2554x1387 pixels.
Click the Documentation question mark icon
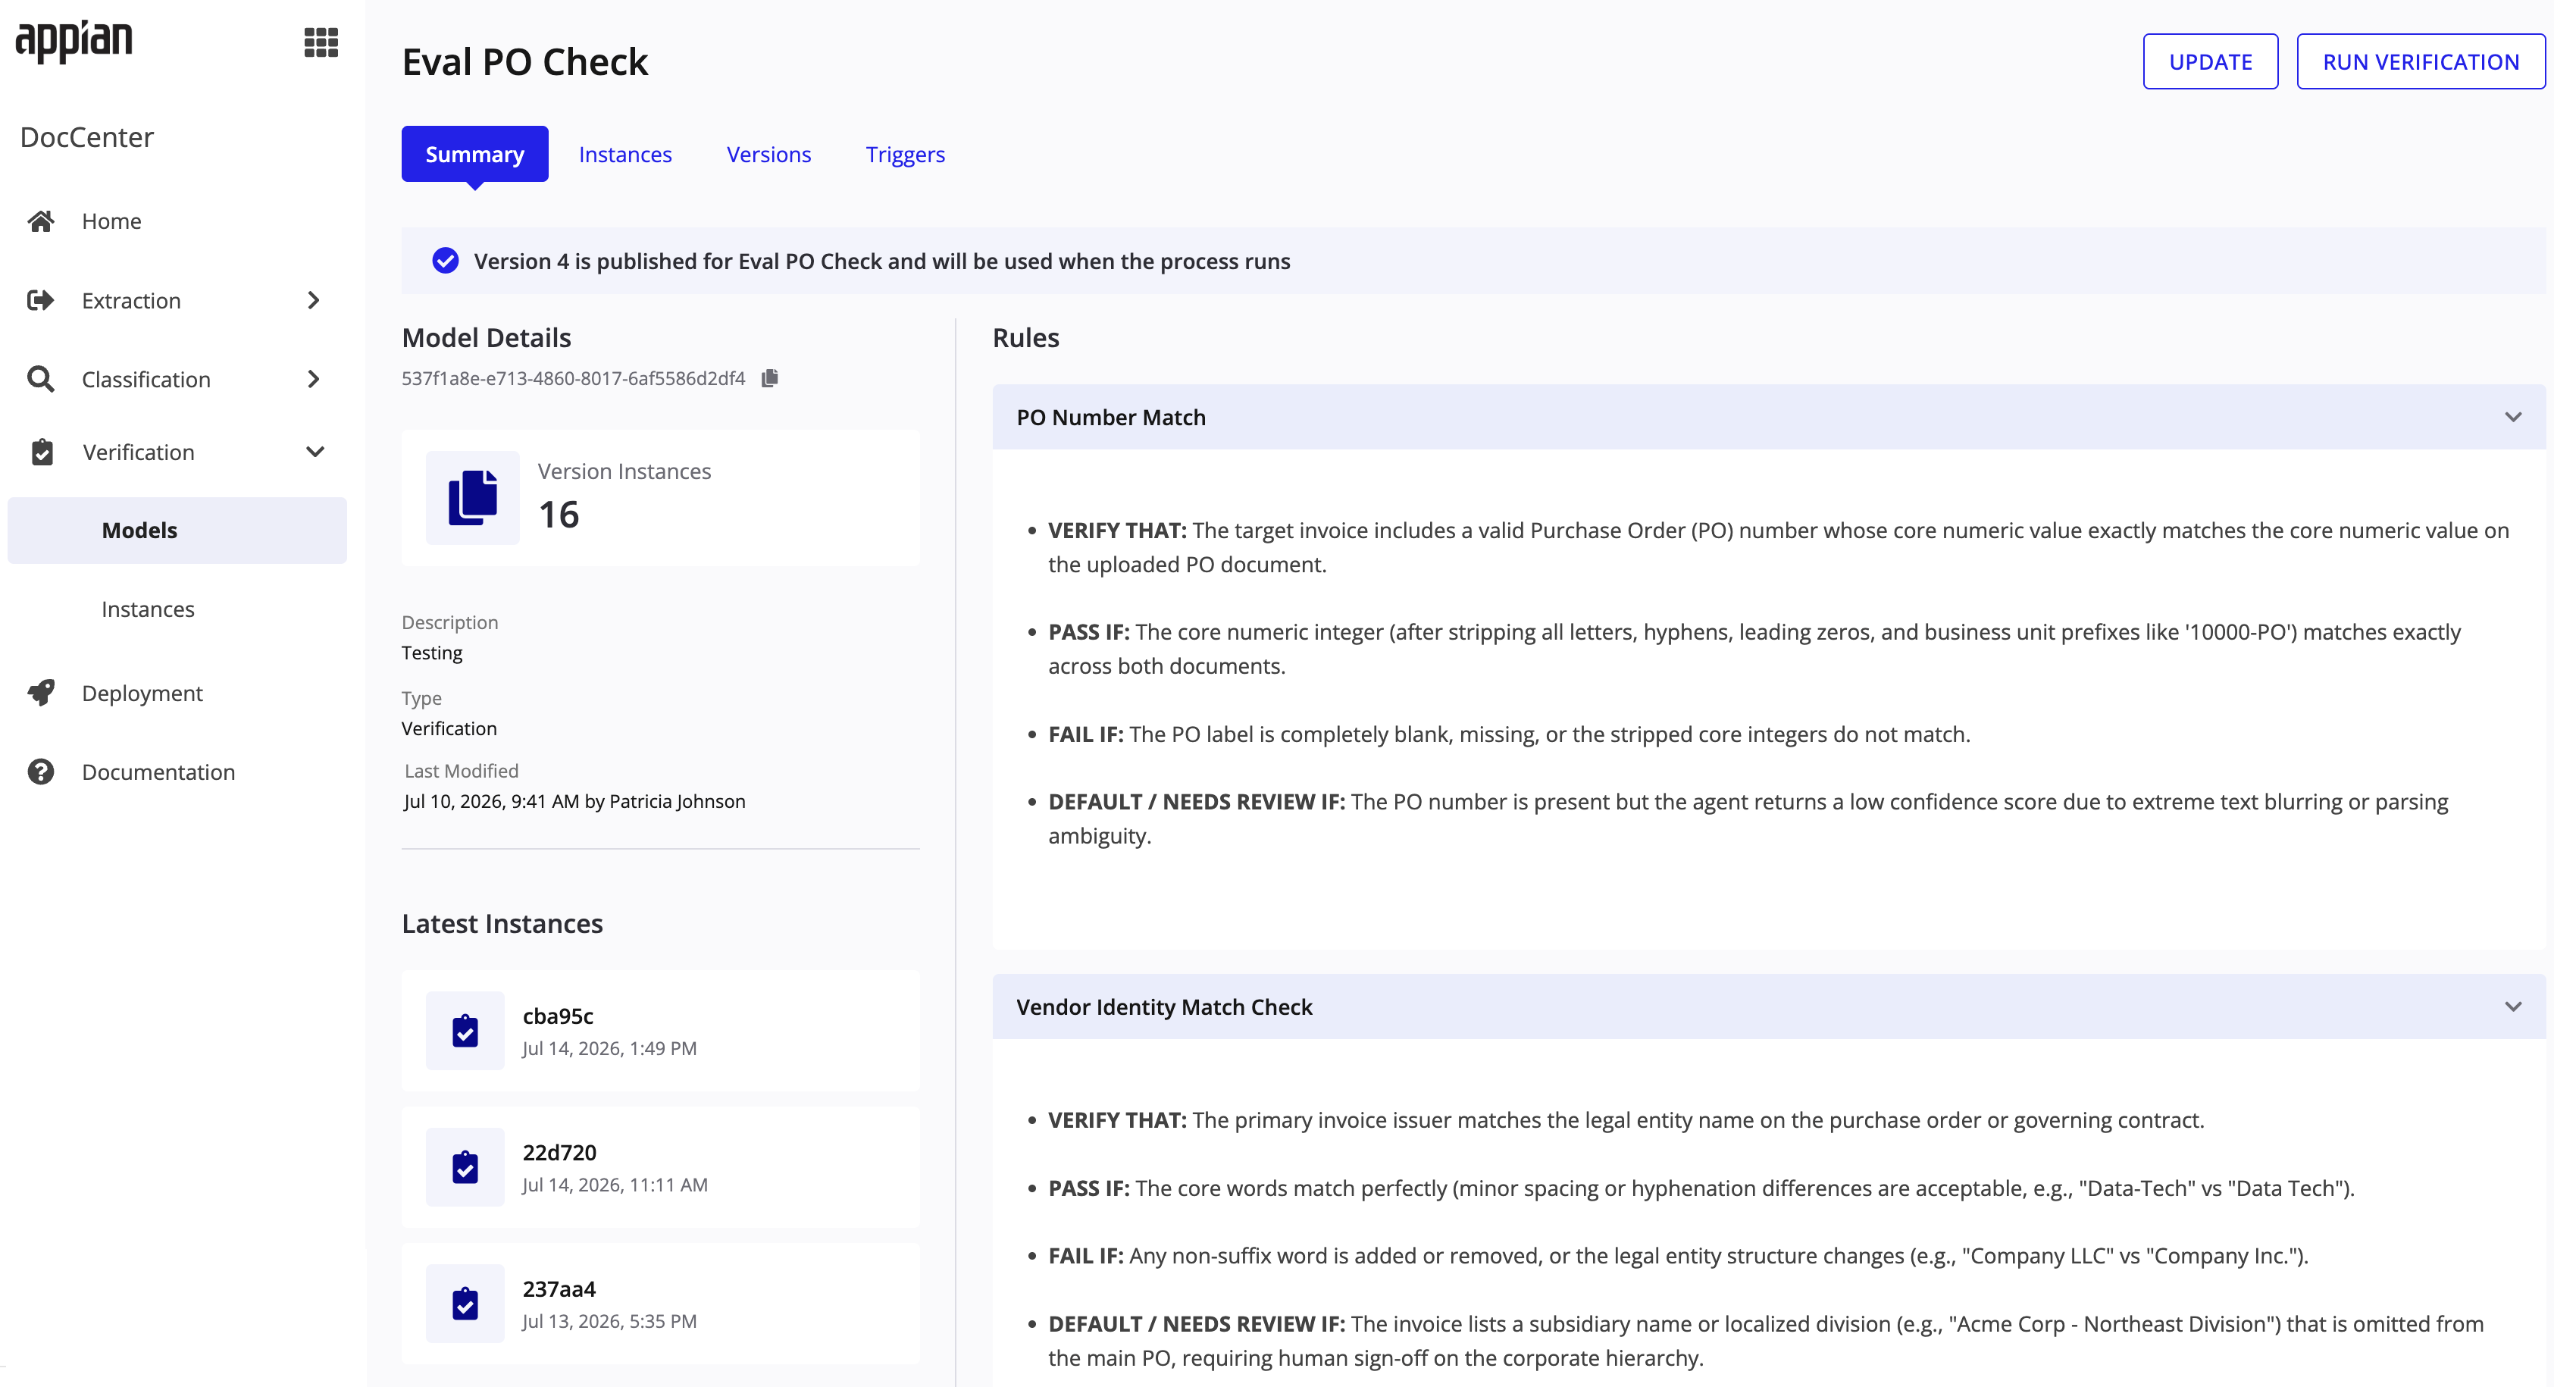41,772
